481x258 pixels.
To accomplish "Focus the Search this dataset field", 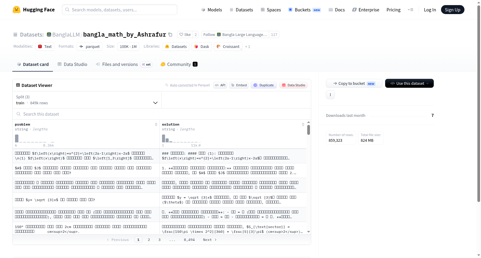I will [162, 114].
